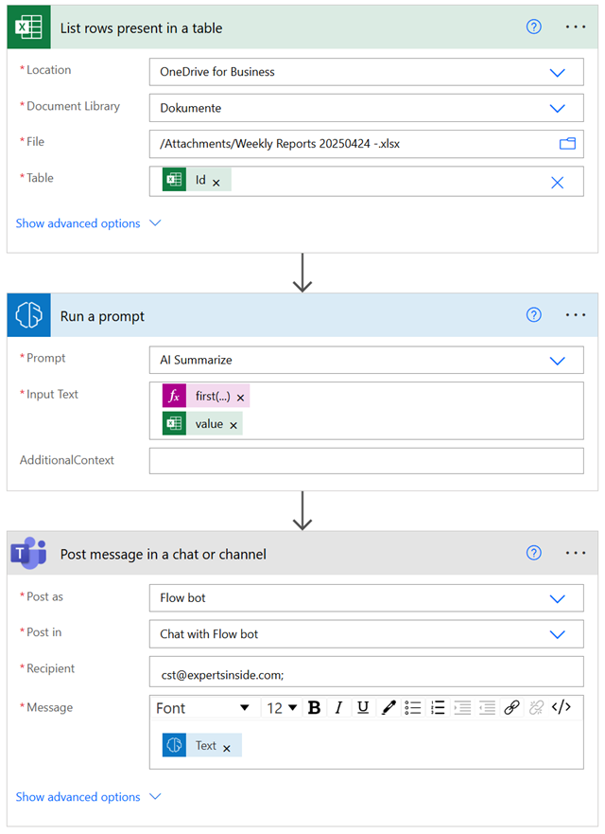This screenshot has width=605, height=834.
Task: Open the ellipsis menu on List rows action
Action: [x=576, y=27]
